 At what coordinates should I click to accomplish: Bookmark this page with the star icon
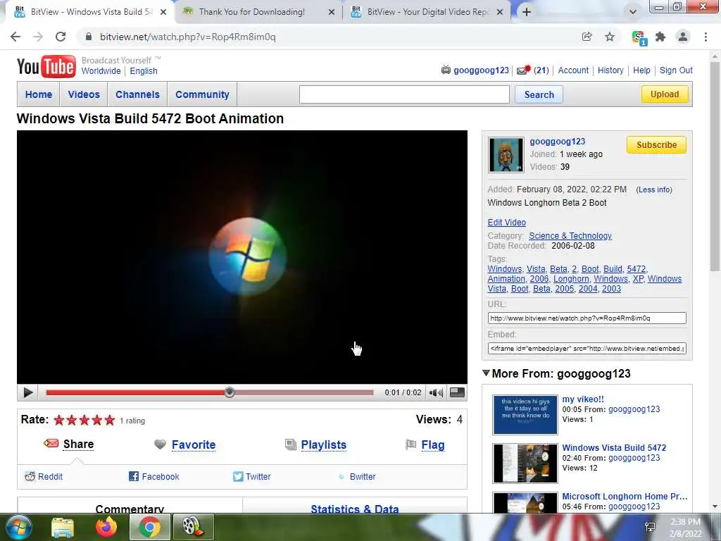[x=610, y=37]
